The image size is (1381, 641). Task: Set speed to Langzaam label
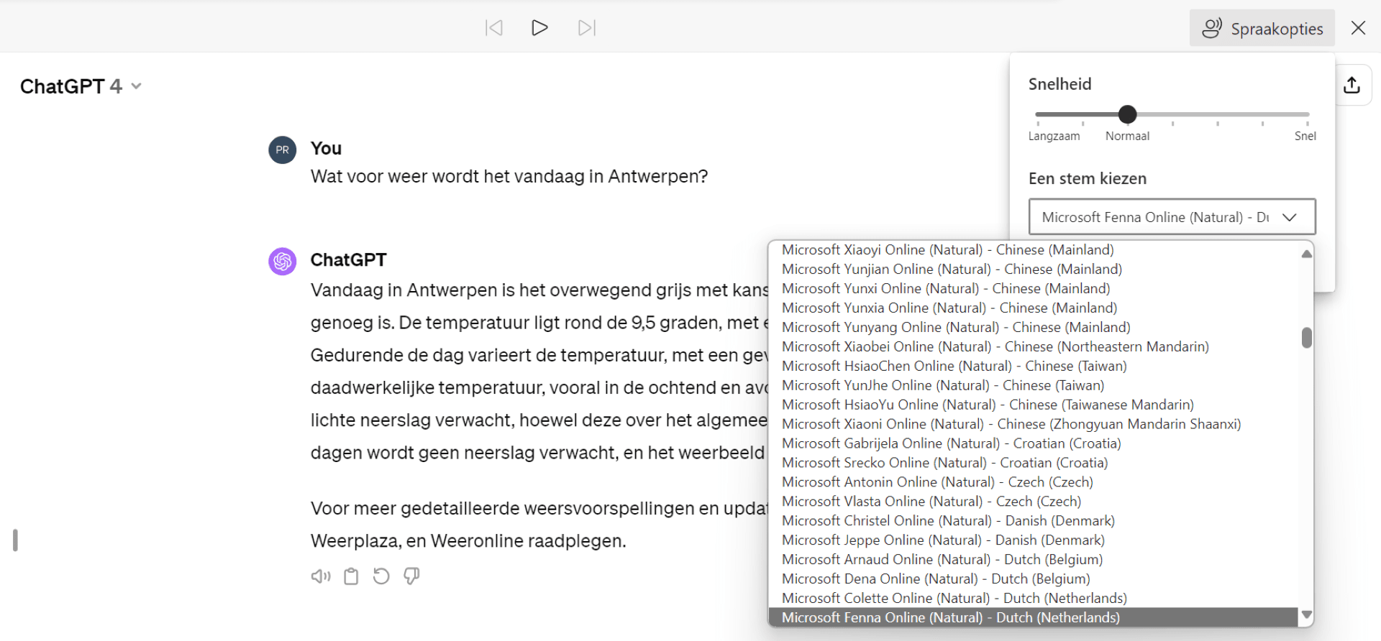[x=1054, y=137]
